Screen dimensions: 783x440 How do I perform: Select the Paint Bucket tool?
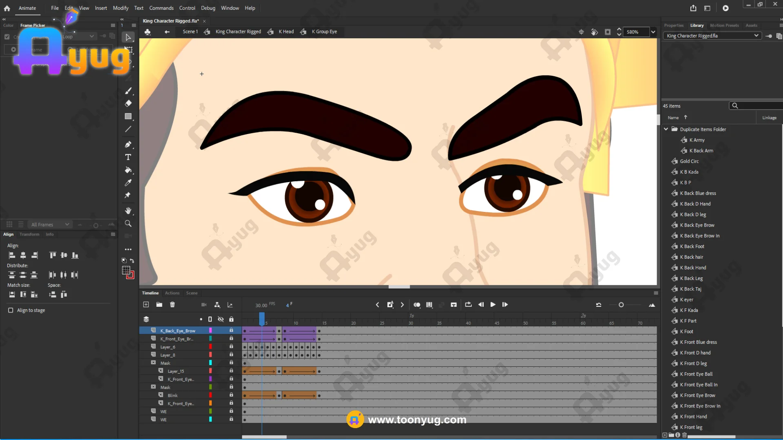(128, 170)
